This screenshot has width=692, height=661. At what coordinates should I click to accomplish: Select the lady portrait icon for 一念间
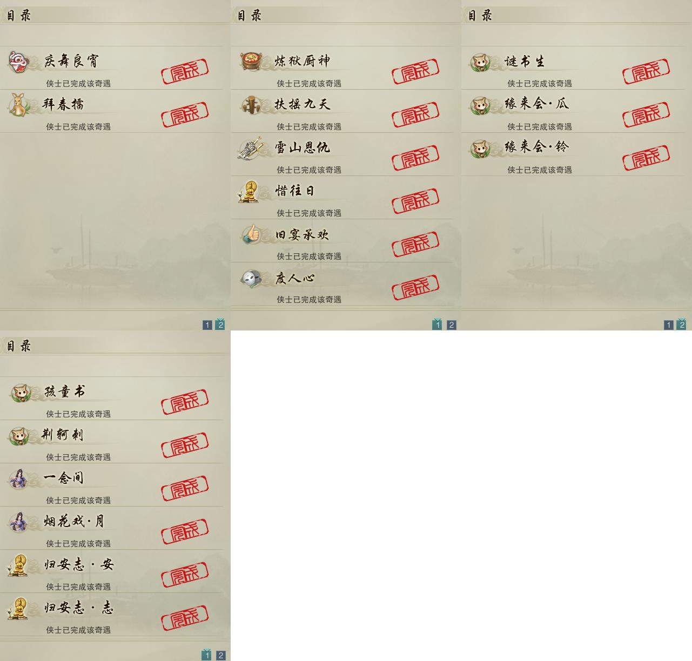(19, 478)
